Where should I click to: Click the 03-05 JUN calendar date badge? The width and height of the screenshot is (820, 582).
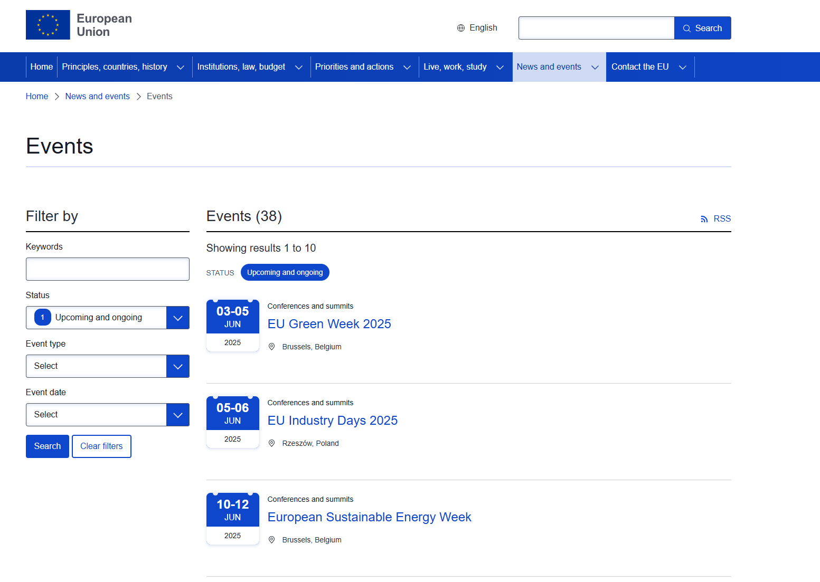coord(233,326)
